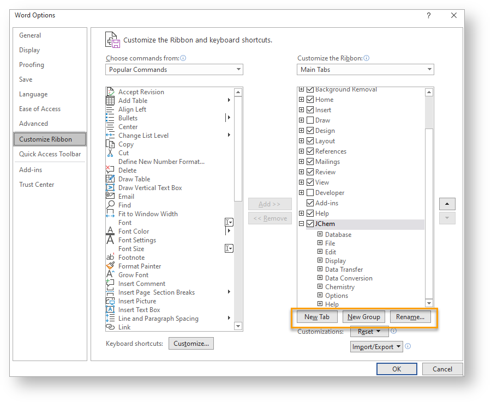Click the Format Painter command icon

[111, 266]
